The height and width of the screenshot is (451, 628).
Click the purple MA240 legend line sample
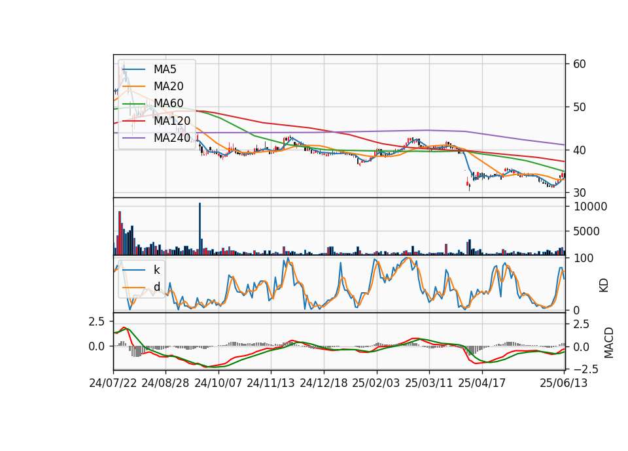tap(133, 138)
